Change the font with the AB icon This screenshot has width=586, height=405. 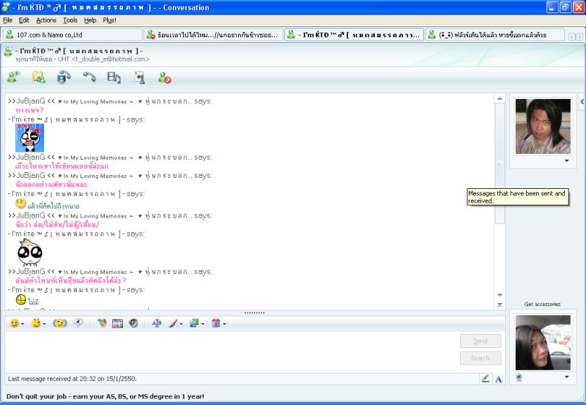157,323
